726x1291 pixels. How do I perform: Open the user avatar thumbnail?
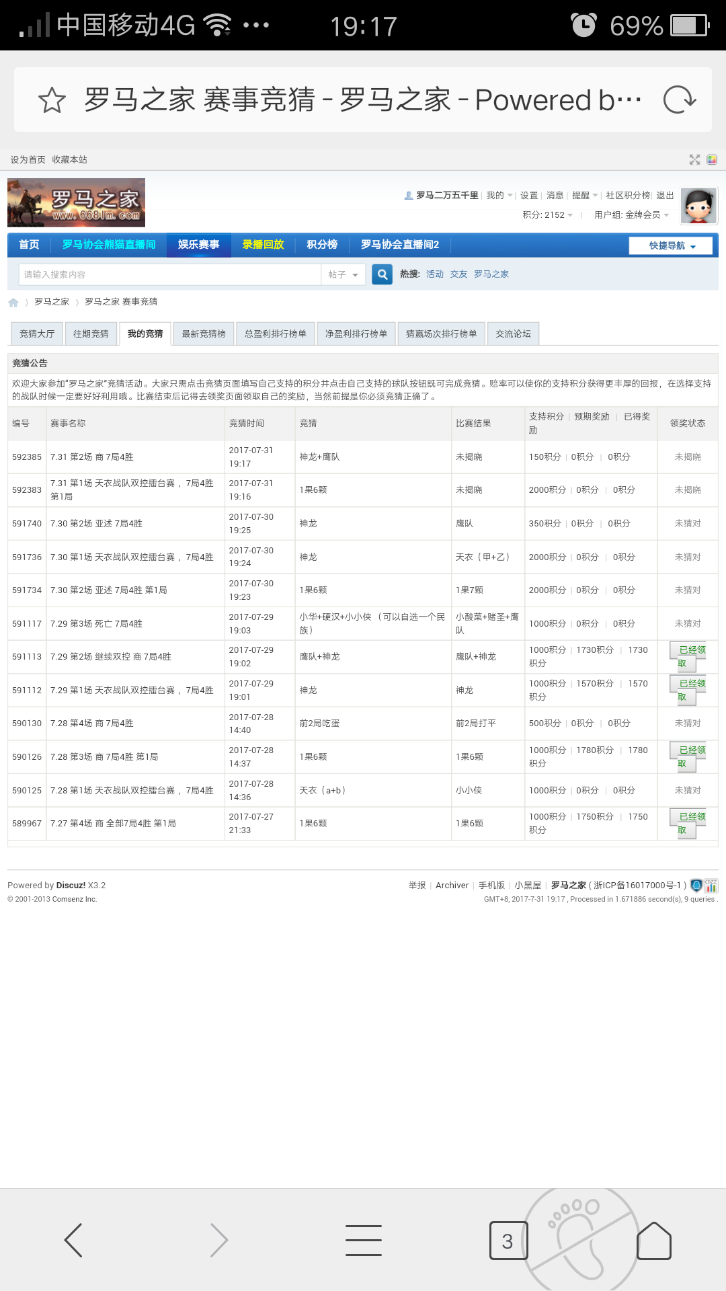[x=698, y=206]
